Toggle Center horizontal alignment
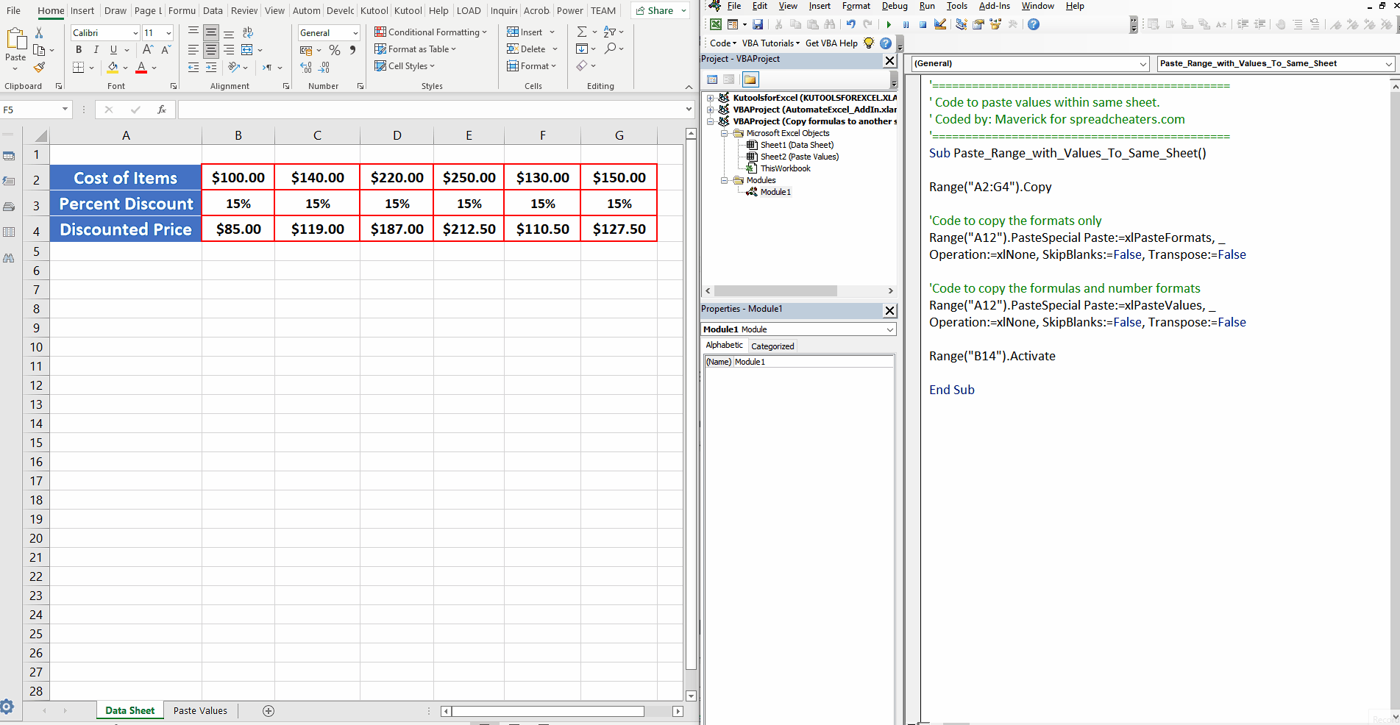1400x725 pixels. pyautogui.click(x=211, y=50)
